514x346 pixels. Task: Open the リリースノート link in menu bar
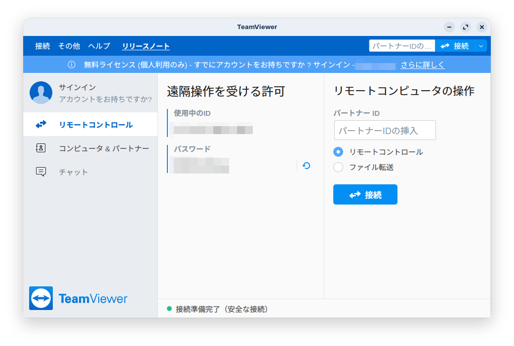pyautogui.click(x=146, y=46)
